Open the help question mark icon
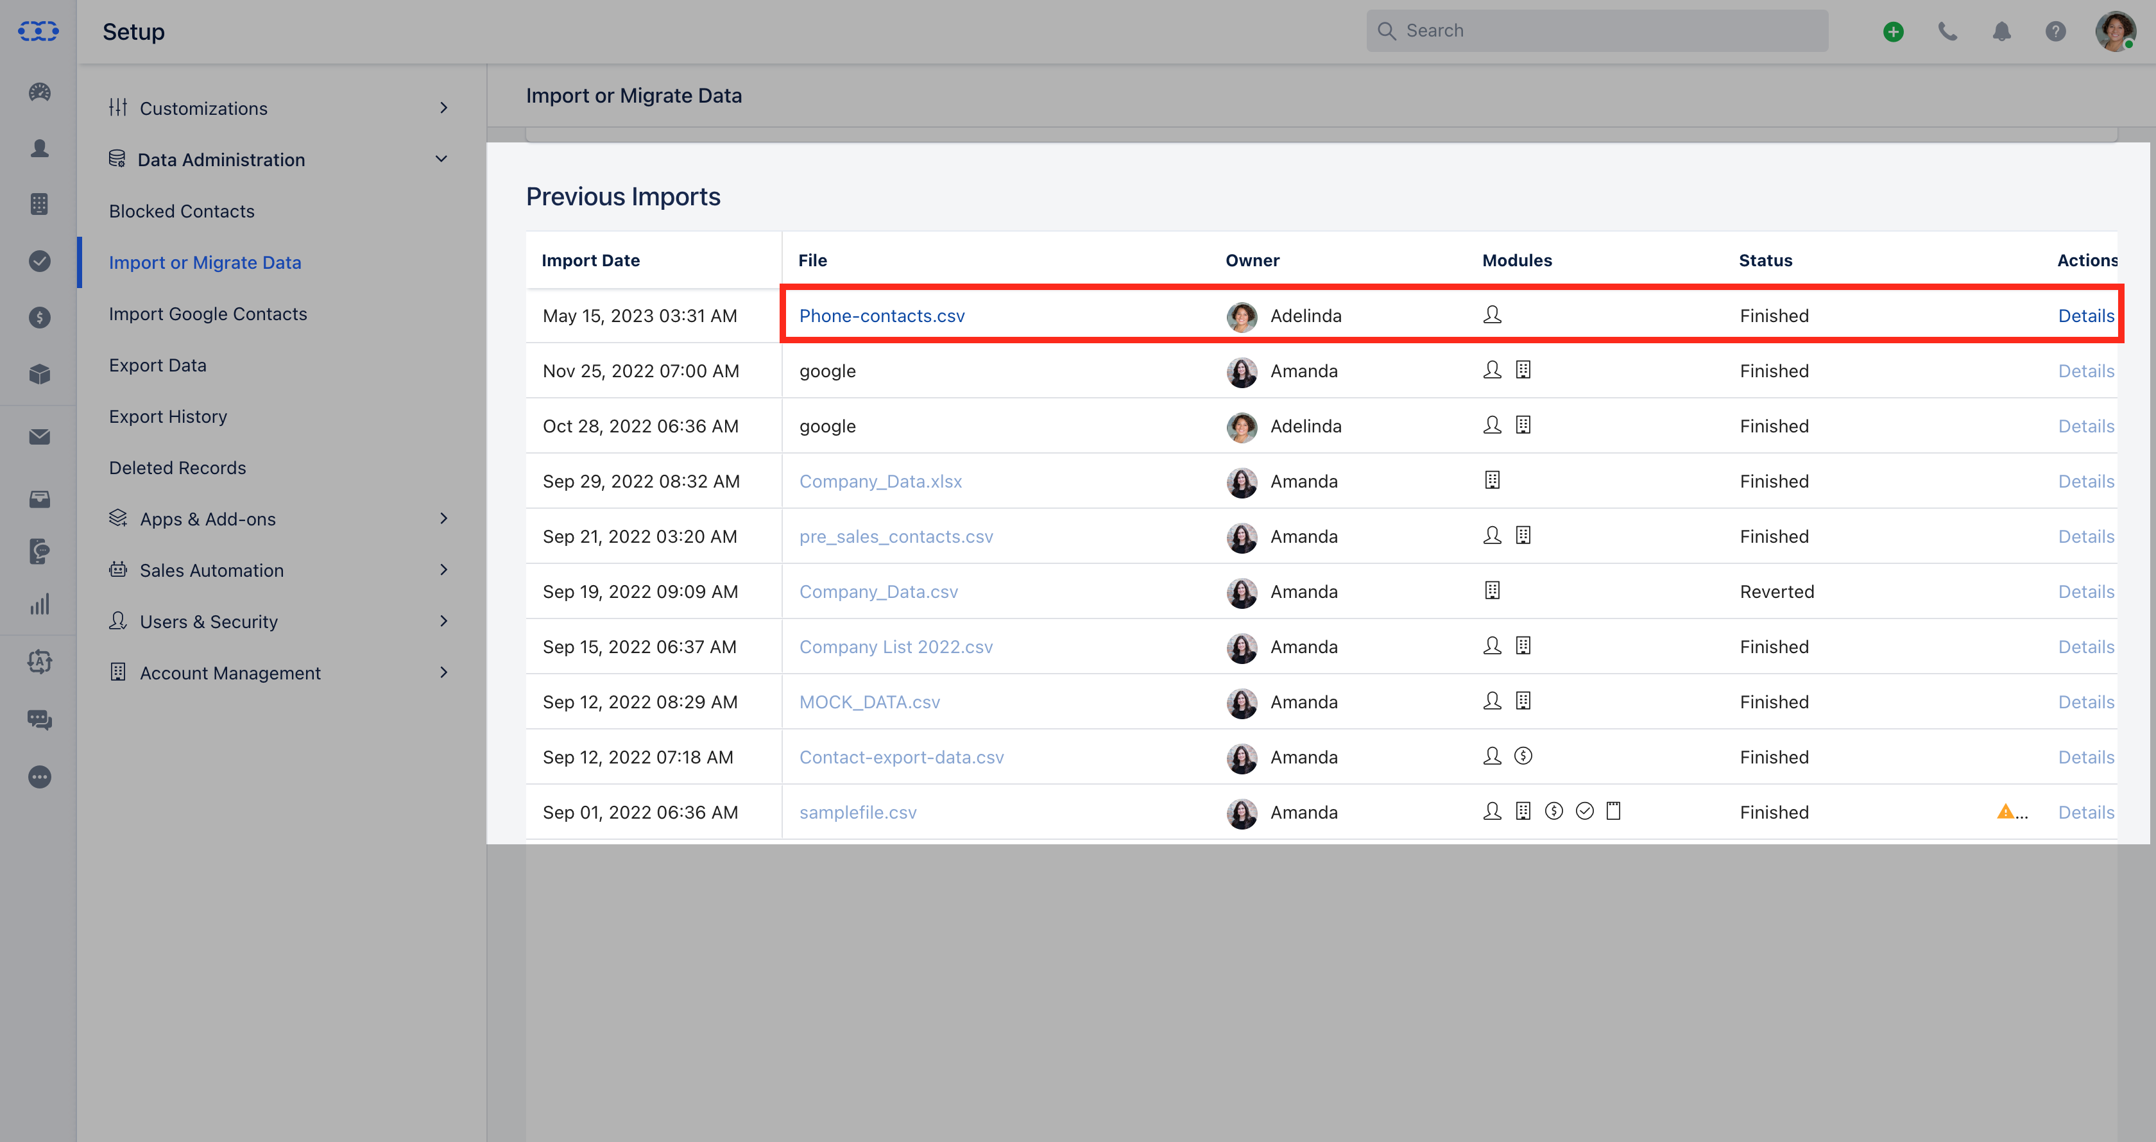 (2055, 32)
